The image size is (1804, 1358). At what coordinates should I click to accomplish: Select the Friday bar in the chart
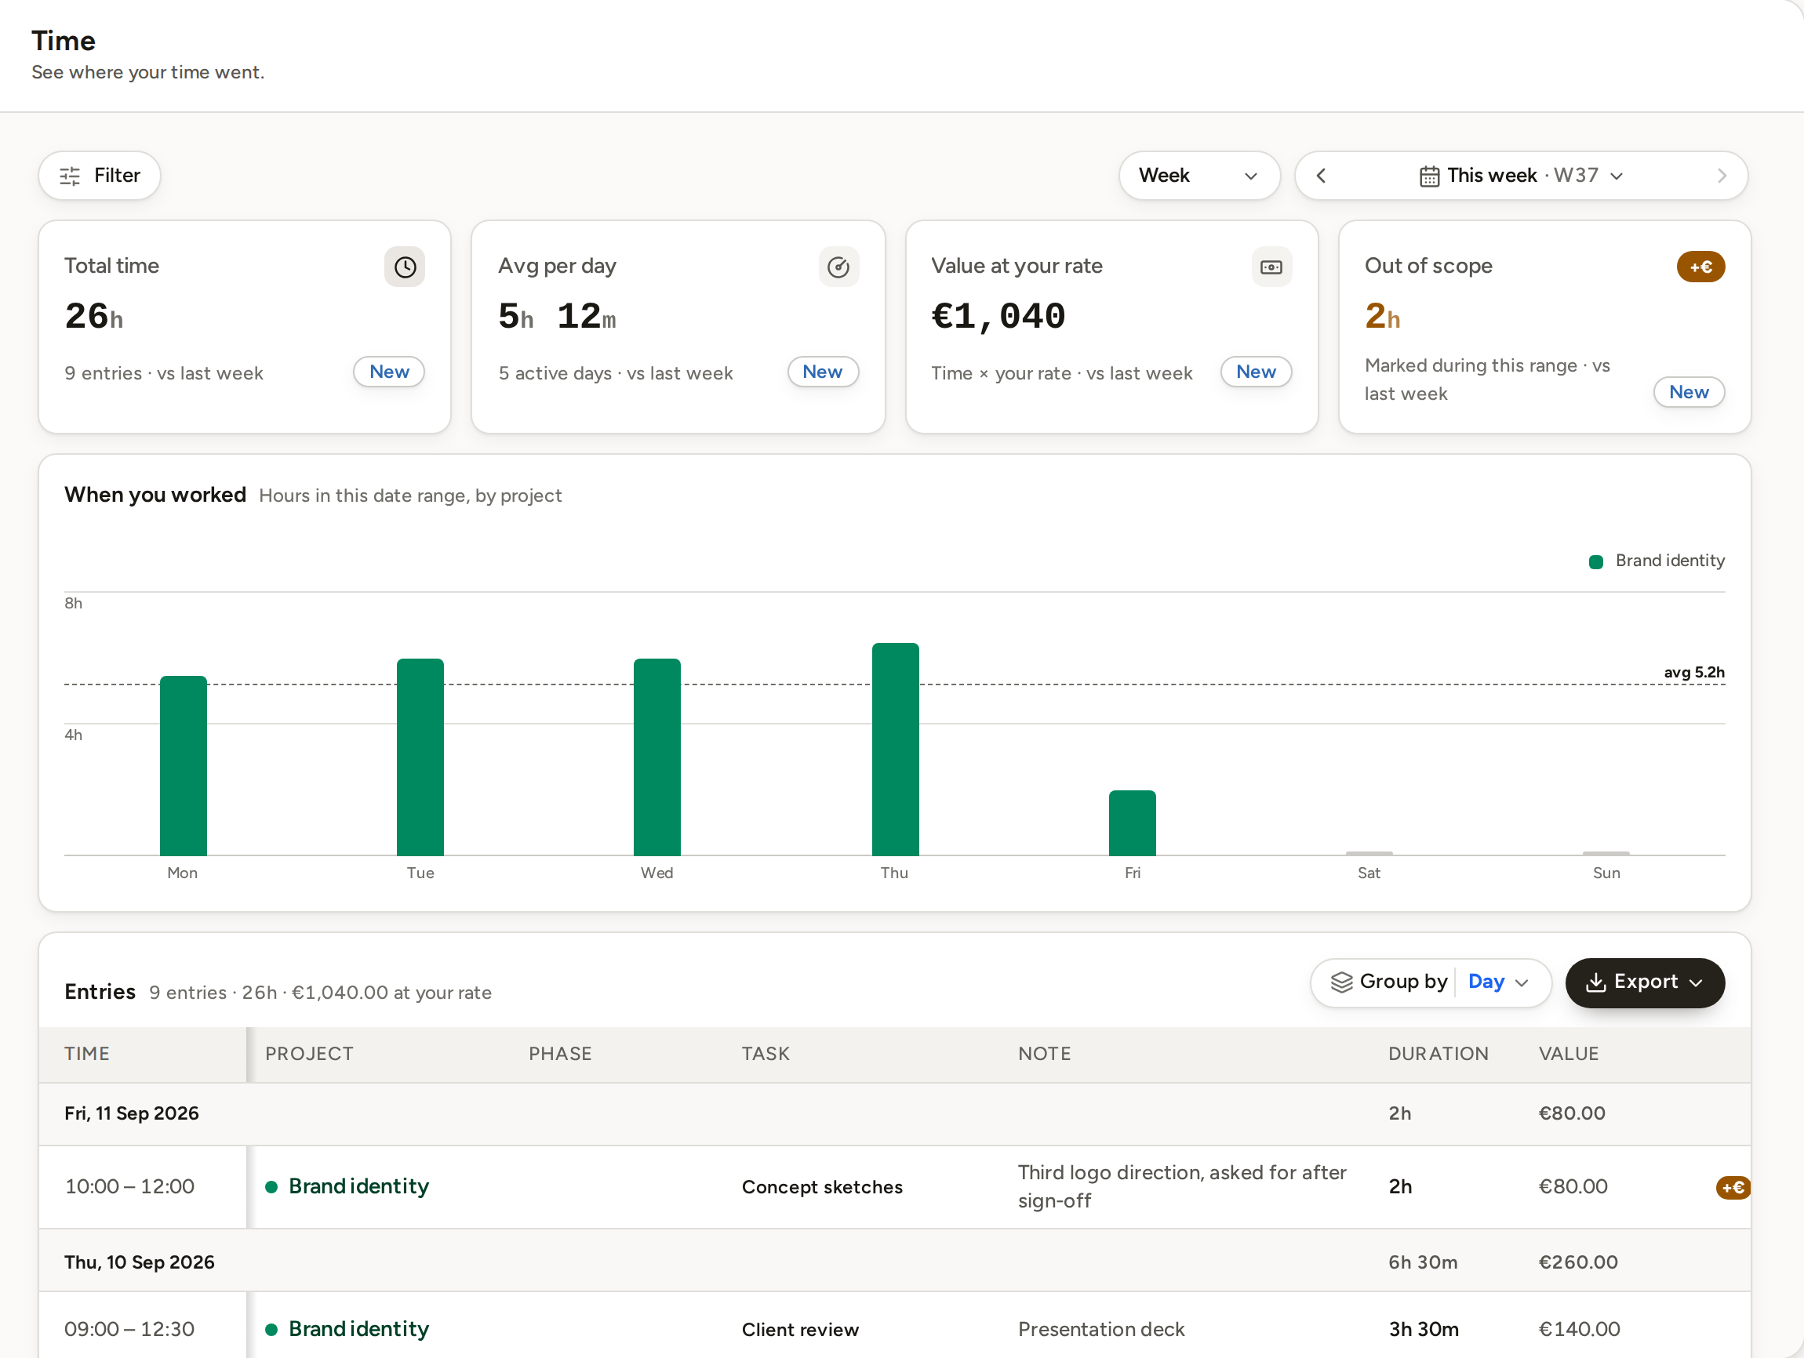tap(1133, 822)
